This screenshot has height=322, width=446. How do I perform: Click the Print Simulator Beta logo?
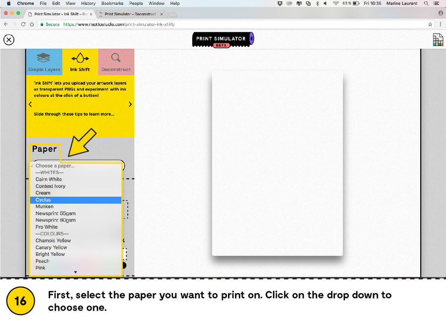tap(223, 40)
